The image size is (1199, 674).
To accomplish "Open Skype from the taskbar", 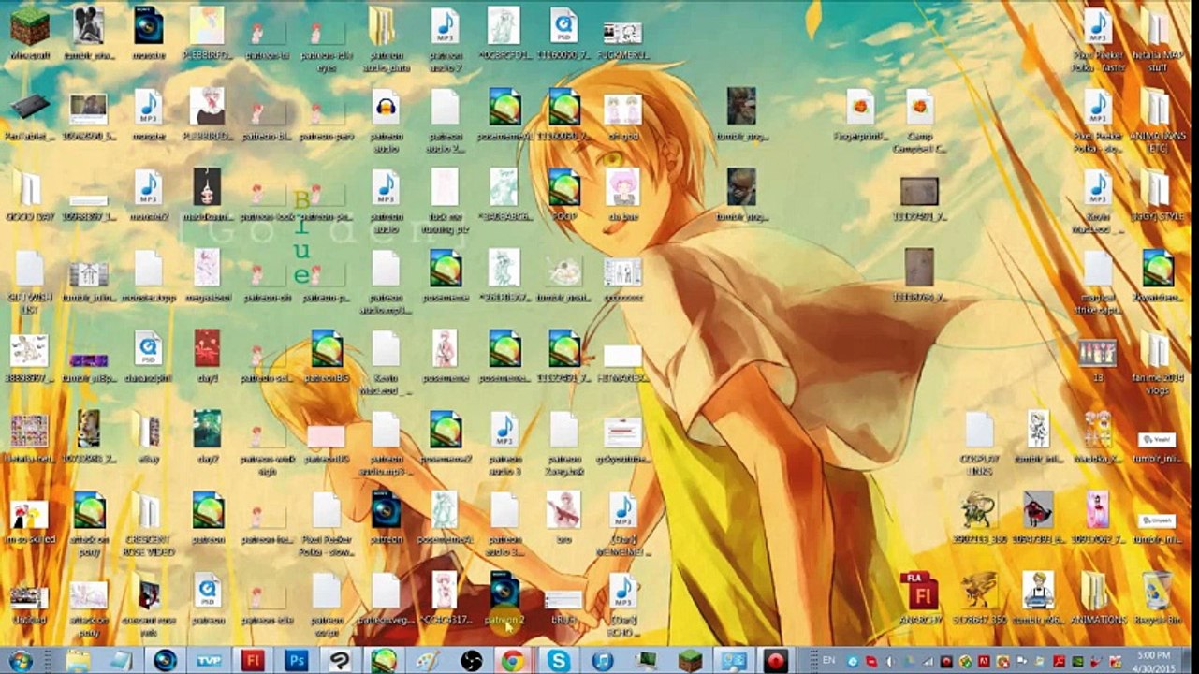I will point(558,661).
